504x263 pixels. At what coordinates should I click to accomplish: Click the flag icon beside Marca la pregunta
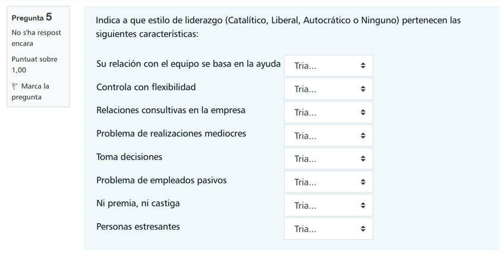coord(15,87)
